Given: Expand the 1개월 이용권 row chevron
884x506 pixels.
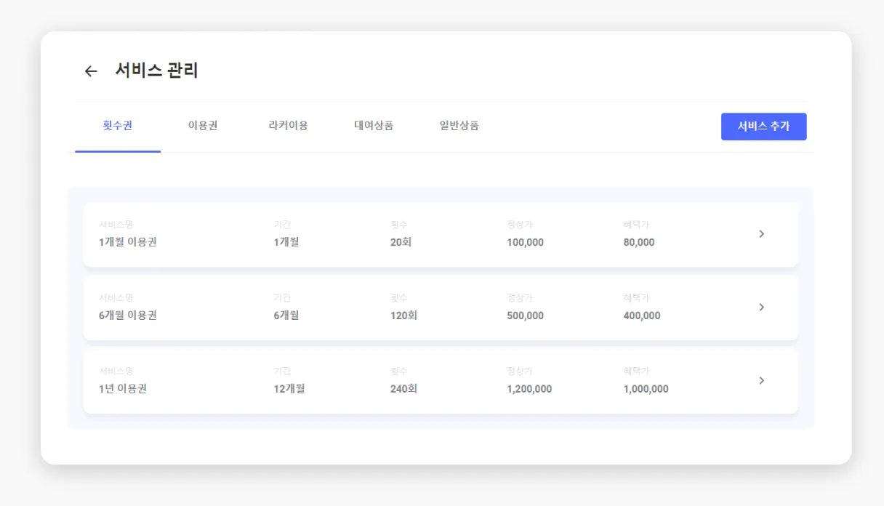Looking at the screenshot, I should coord(761,234).
